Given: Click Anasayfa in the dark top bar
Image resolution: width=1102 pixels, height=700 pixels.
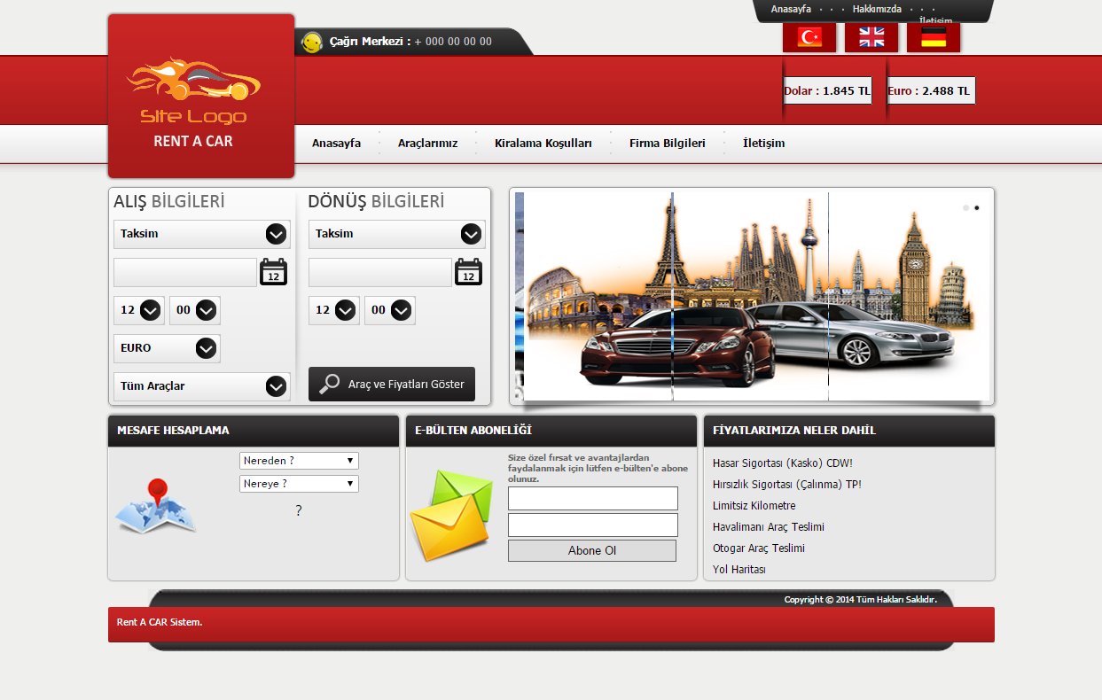Looking at the screenshot, I should tap(791, 9).
